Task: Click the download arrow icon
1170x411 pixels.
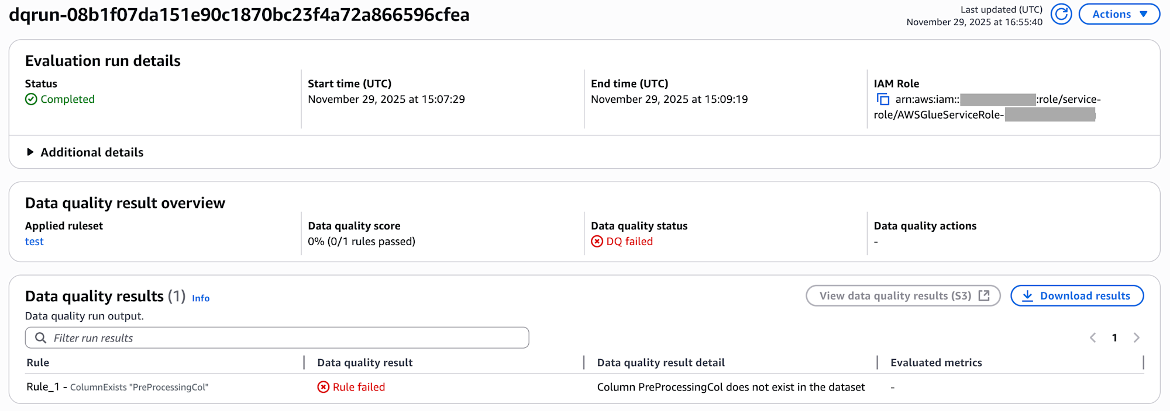Action: click(1027, 296)
